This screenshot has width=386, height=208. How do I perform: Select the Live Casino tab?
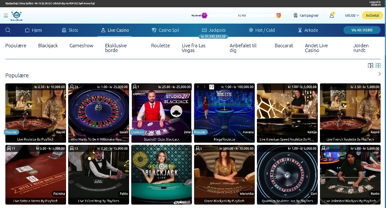click(x=115, y=30)
